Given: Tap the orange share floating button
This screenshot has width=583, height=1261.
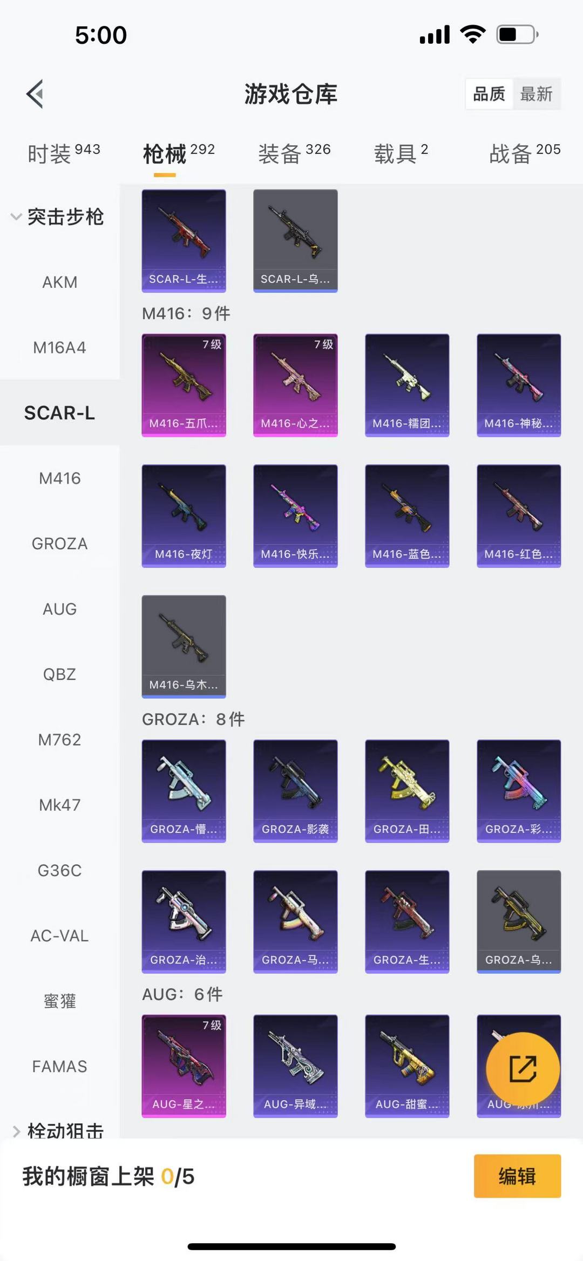Looking at the screenshot, I should pyautogui.click(x=523, y=1069).
